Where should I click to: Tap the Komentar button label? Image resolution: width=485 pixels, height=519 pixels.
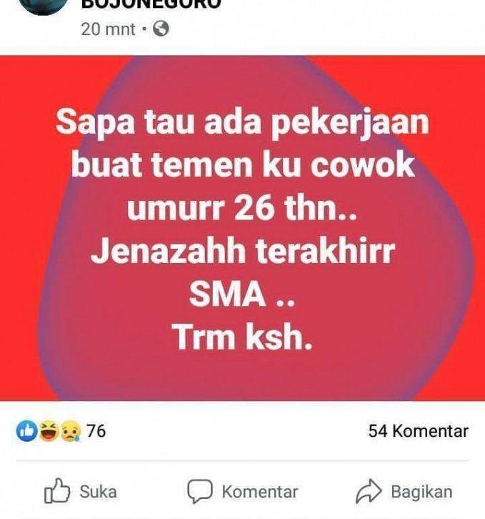click(x=260, y=492)
